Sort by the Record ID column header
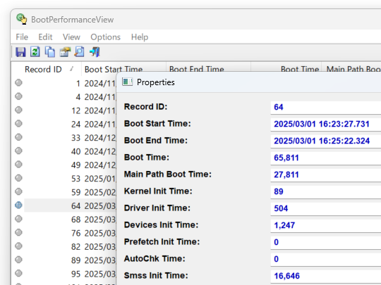This screenshot has height=285, width=381. (47, 69)
